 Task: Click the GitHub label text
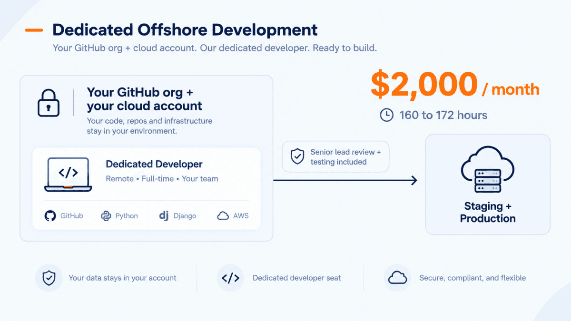(71, 216)
